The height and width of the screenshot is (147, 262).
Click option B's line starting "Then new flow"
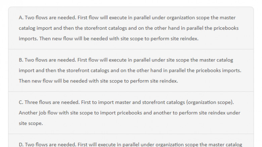click(98, 81)
